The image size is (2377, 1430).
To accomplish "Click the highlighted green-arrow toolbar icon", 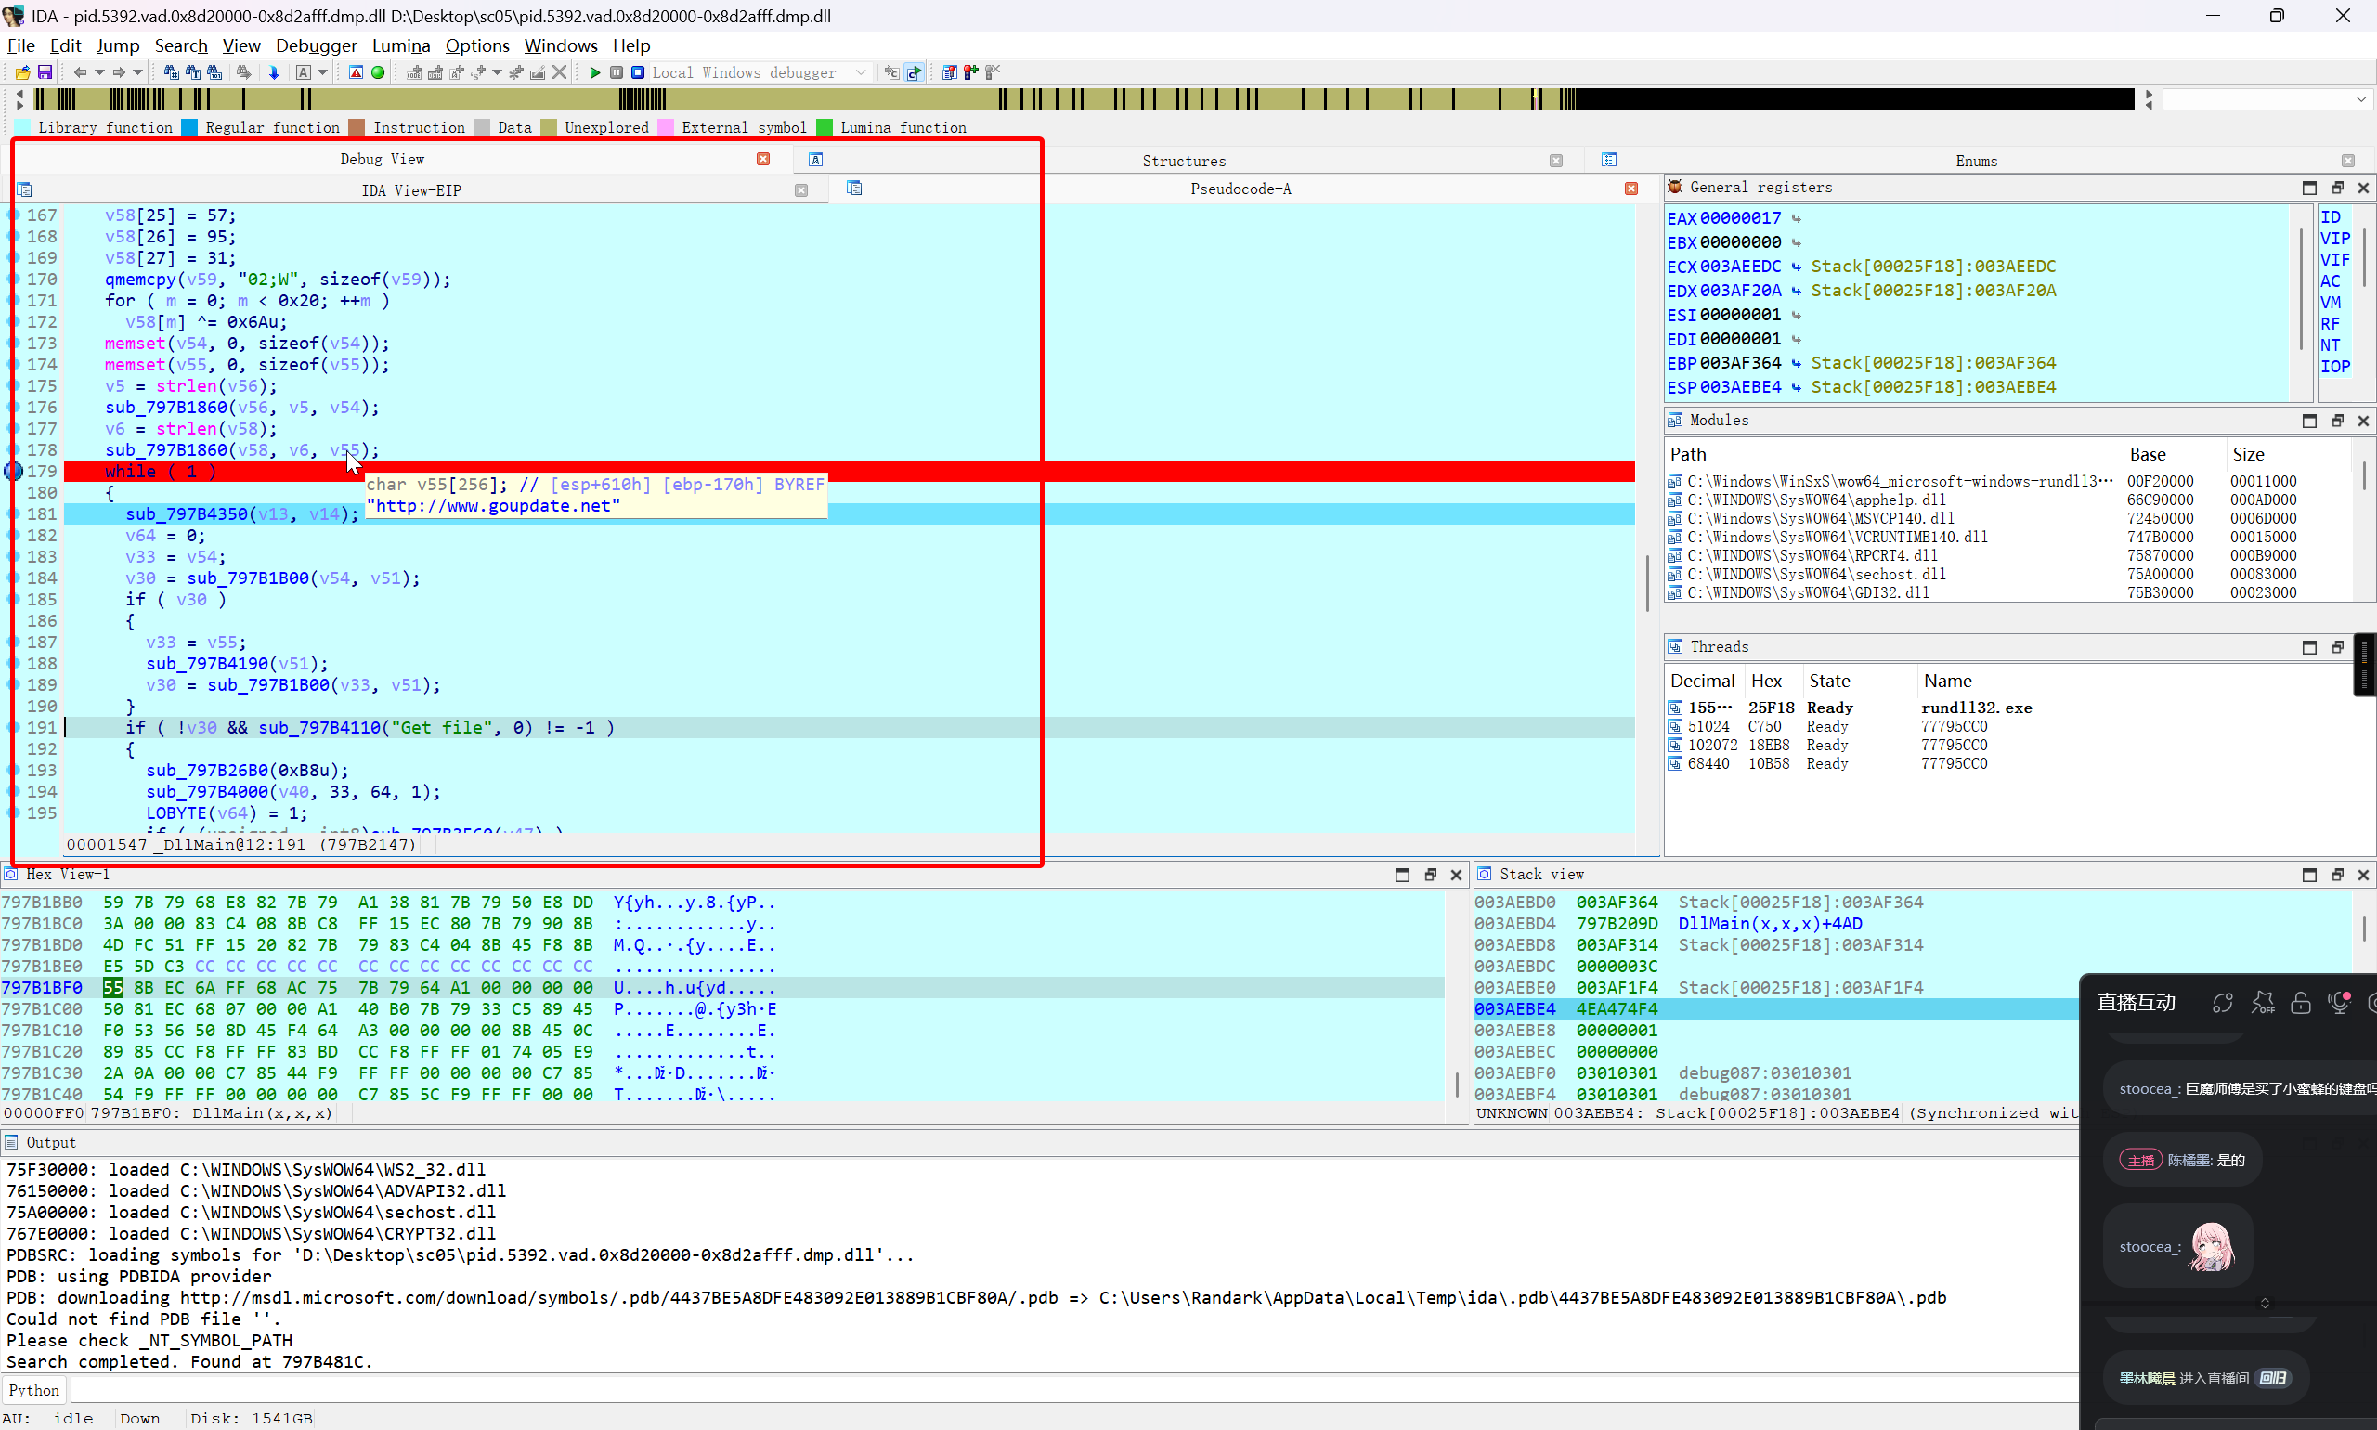I will [915, 72].
